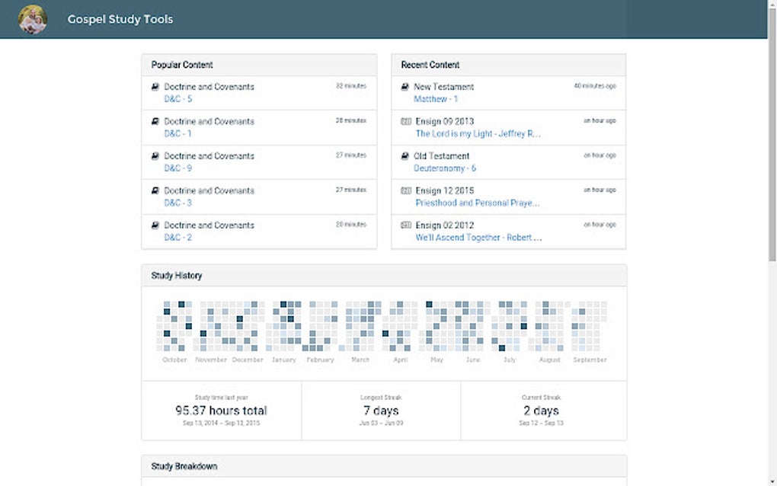Click the book icon next to D&C - 5
The image size is (777, 486).
155,87
